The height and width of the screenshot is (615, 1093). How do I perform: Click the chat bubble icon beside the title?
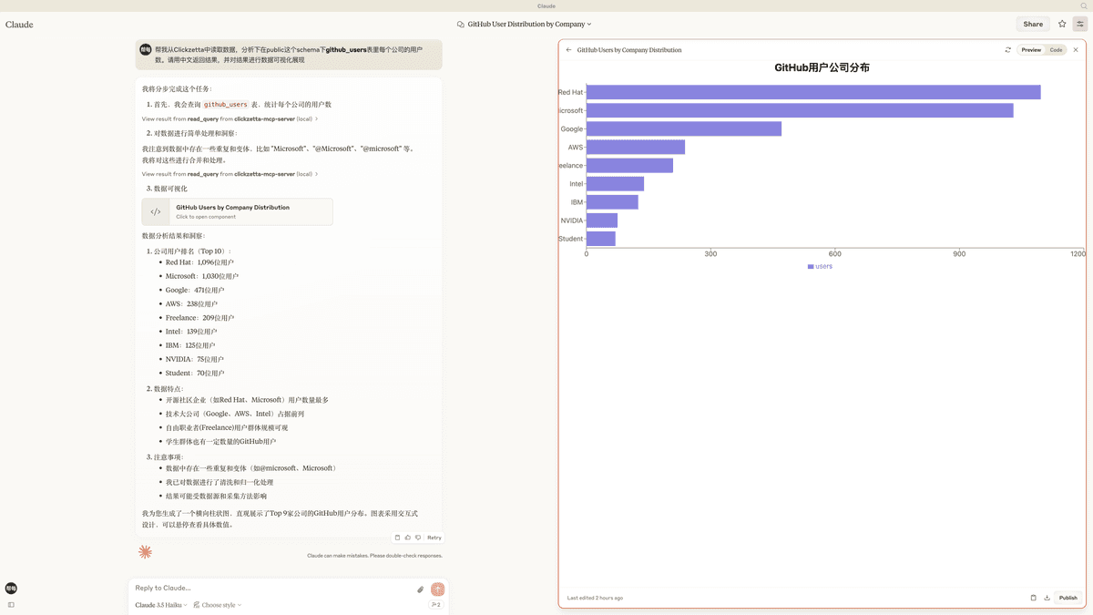point(461,25)
